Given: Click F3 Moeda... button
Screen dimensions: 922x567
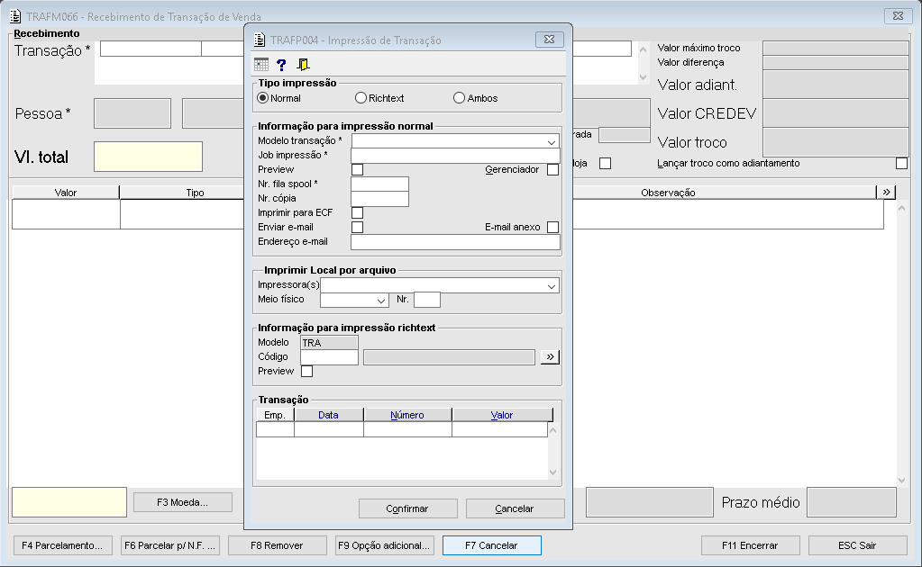Looking at the screenshot, I should (183, 502).
